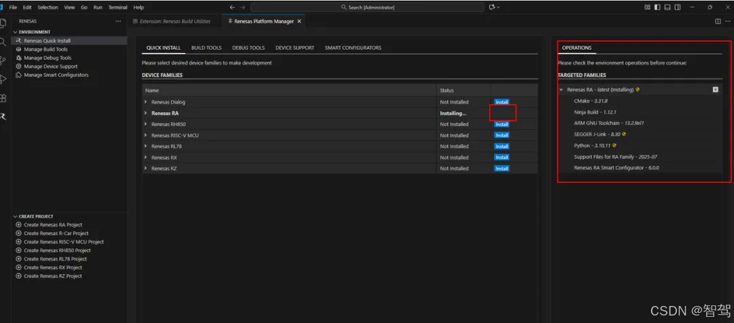734x323 pixels.
Task: Click plus icon of Create Renesas RA Project
Action: coord(19,224)
